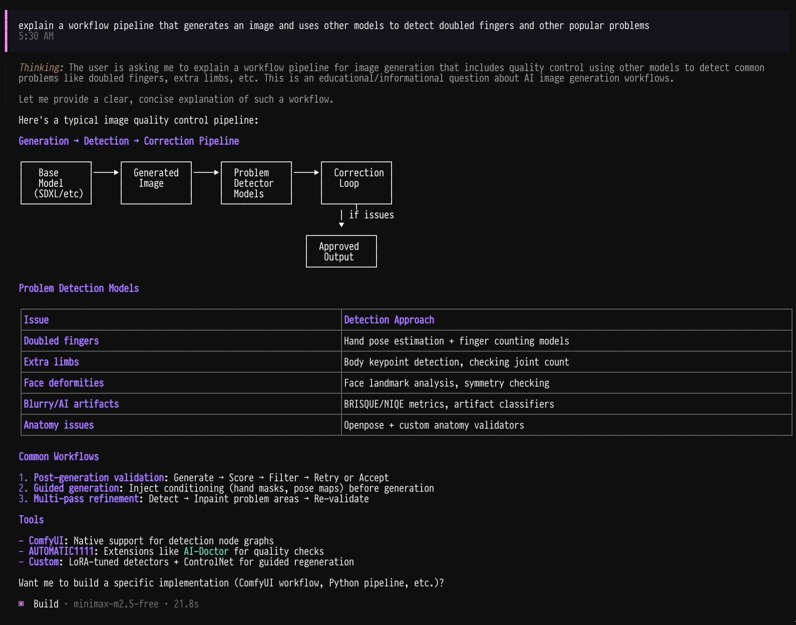
Task: Click the arrow pointing to Correction Loop box
Action: (x=306, y=172)
